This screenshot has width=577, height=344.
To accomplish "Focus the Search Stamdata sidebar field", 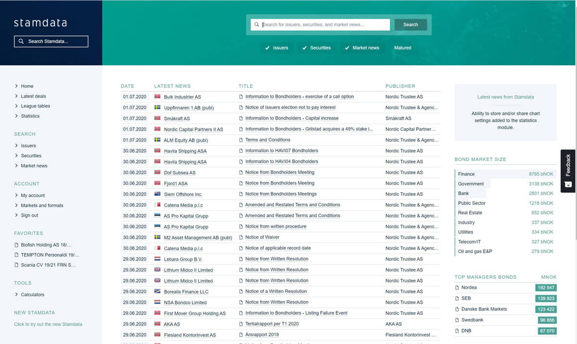I will tap(51, 41).
